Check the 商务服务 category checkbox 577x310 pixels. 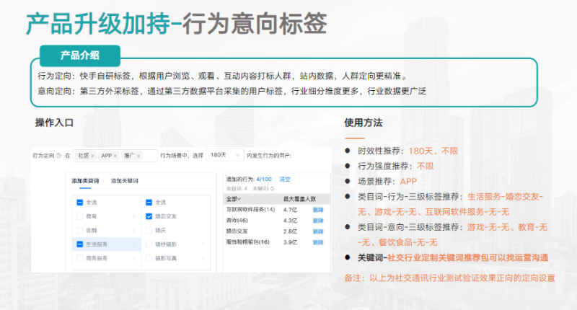click(80, 258)
